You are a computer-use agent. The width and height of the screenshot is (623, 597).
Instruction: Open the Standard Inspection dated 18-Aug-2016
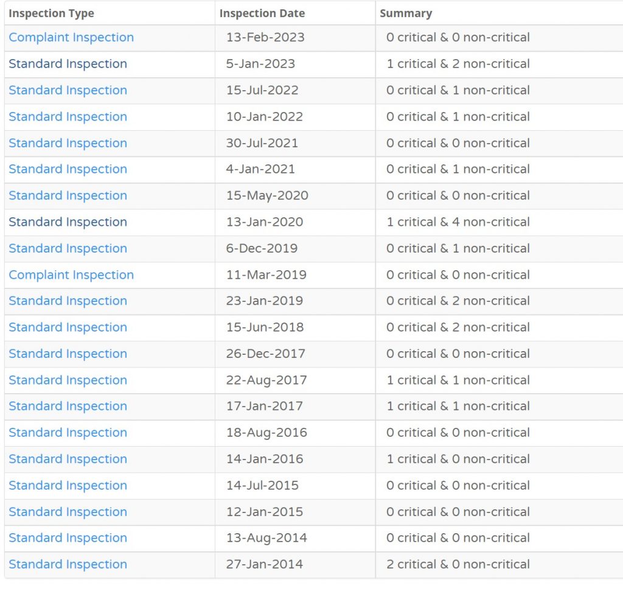tap(68, 433)
